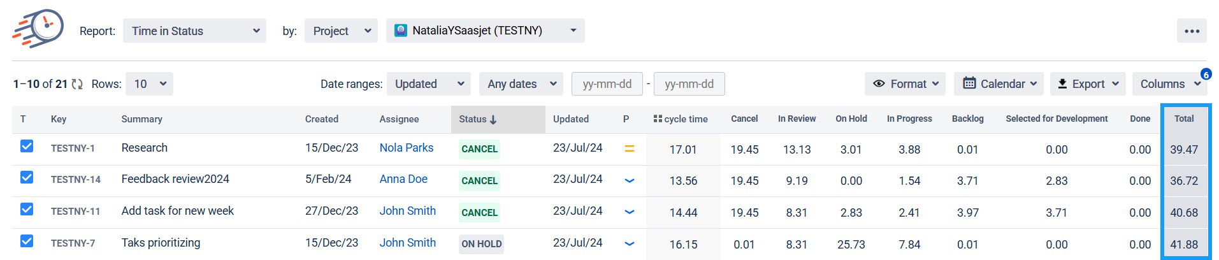Click the low priority icon for TESTNY-14

(x=629, y=180)
